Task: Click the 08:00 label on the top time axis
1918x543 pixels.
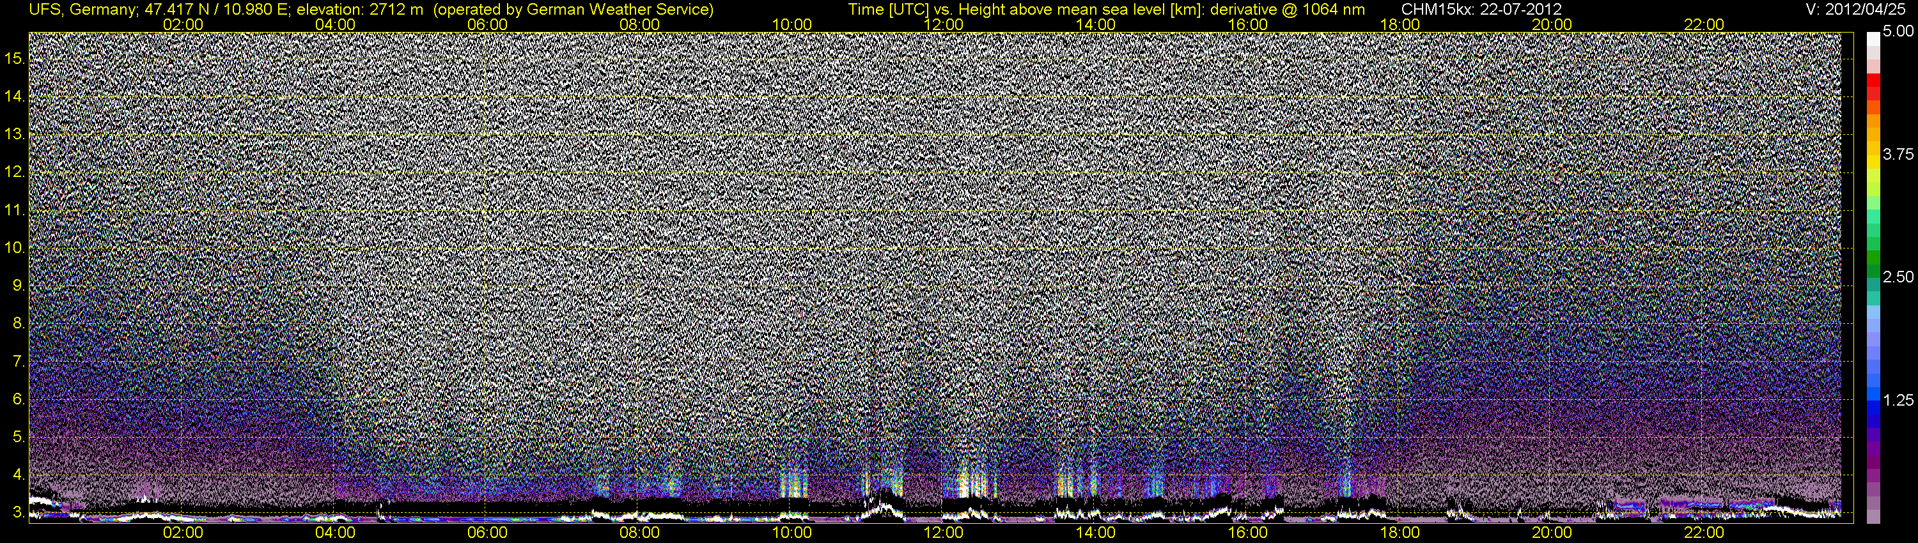Action: 639,24
